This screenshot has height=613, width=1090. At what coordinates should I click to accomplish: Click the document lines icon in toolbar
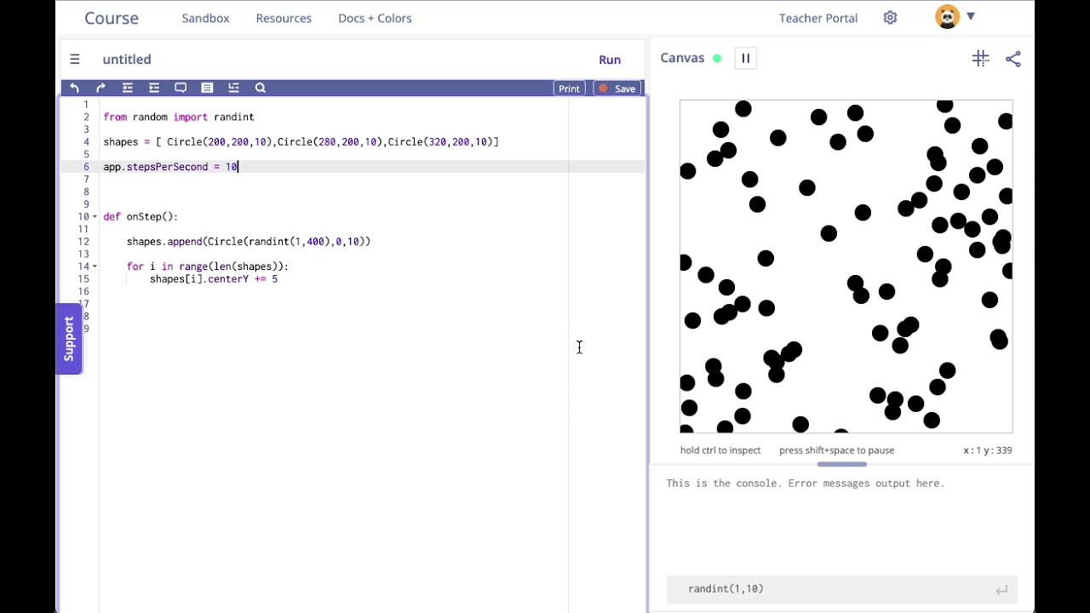click(x=207, y=88)
